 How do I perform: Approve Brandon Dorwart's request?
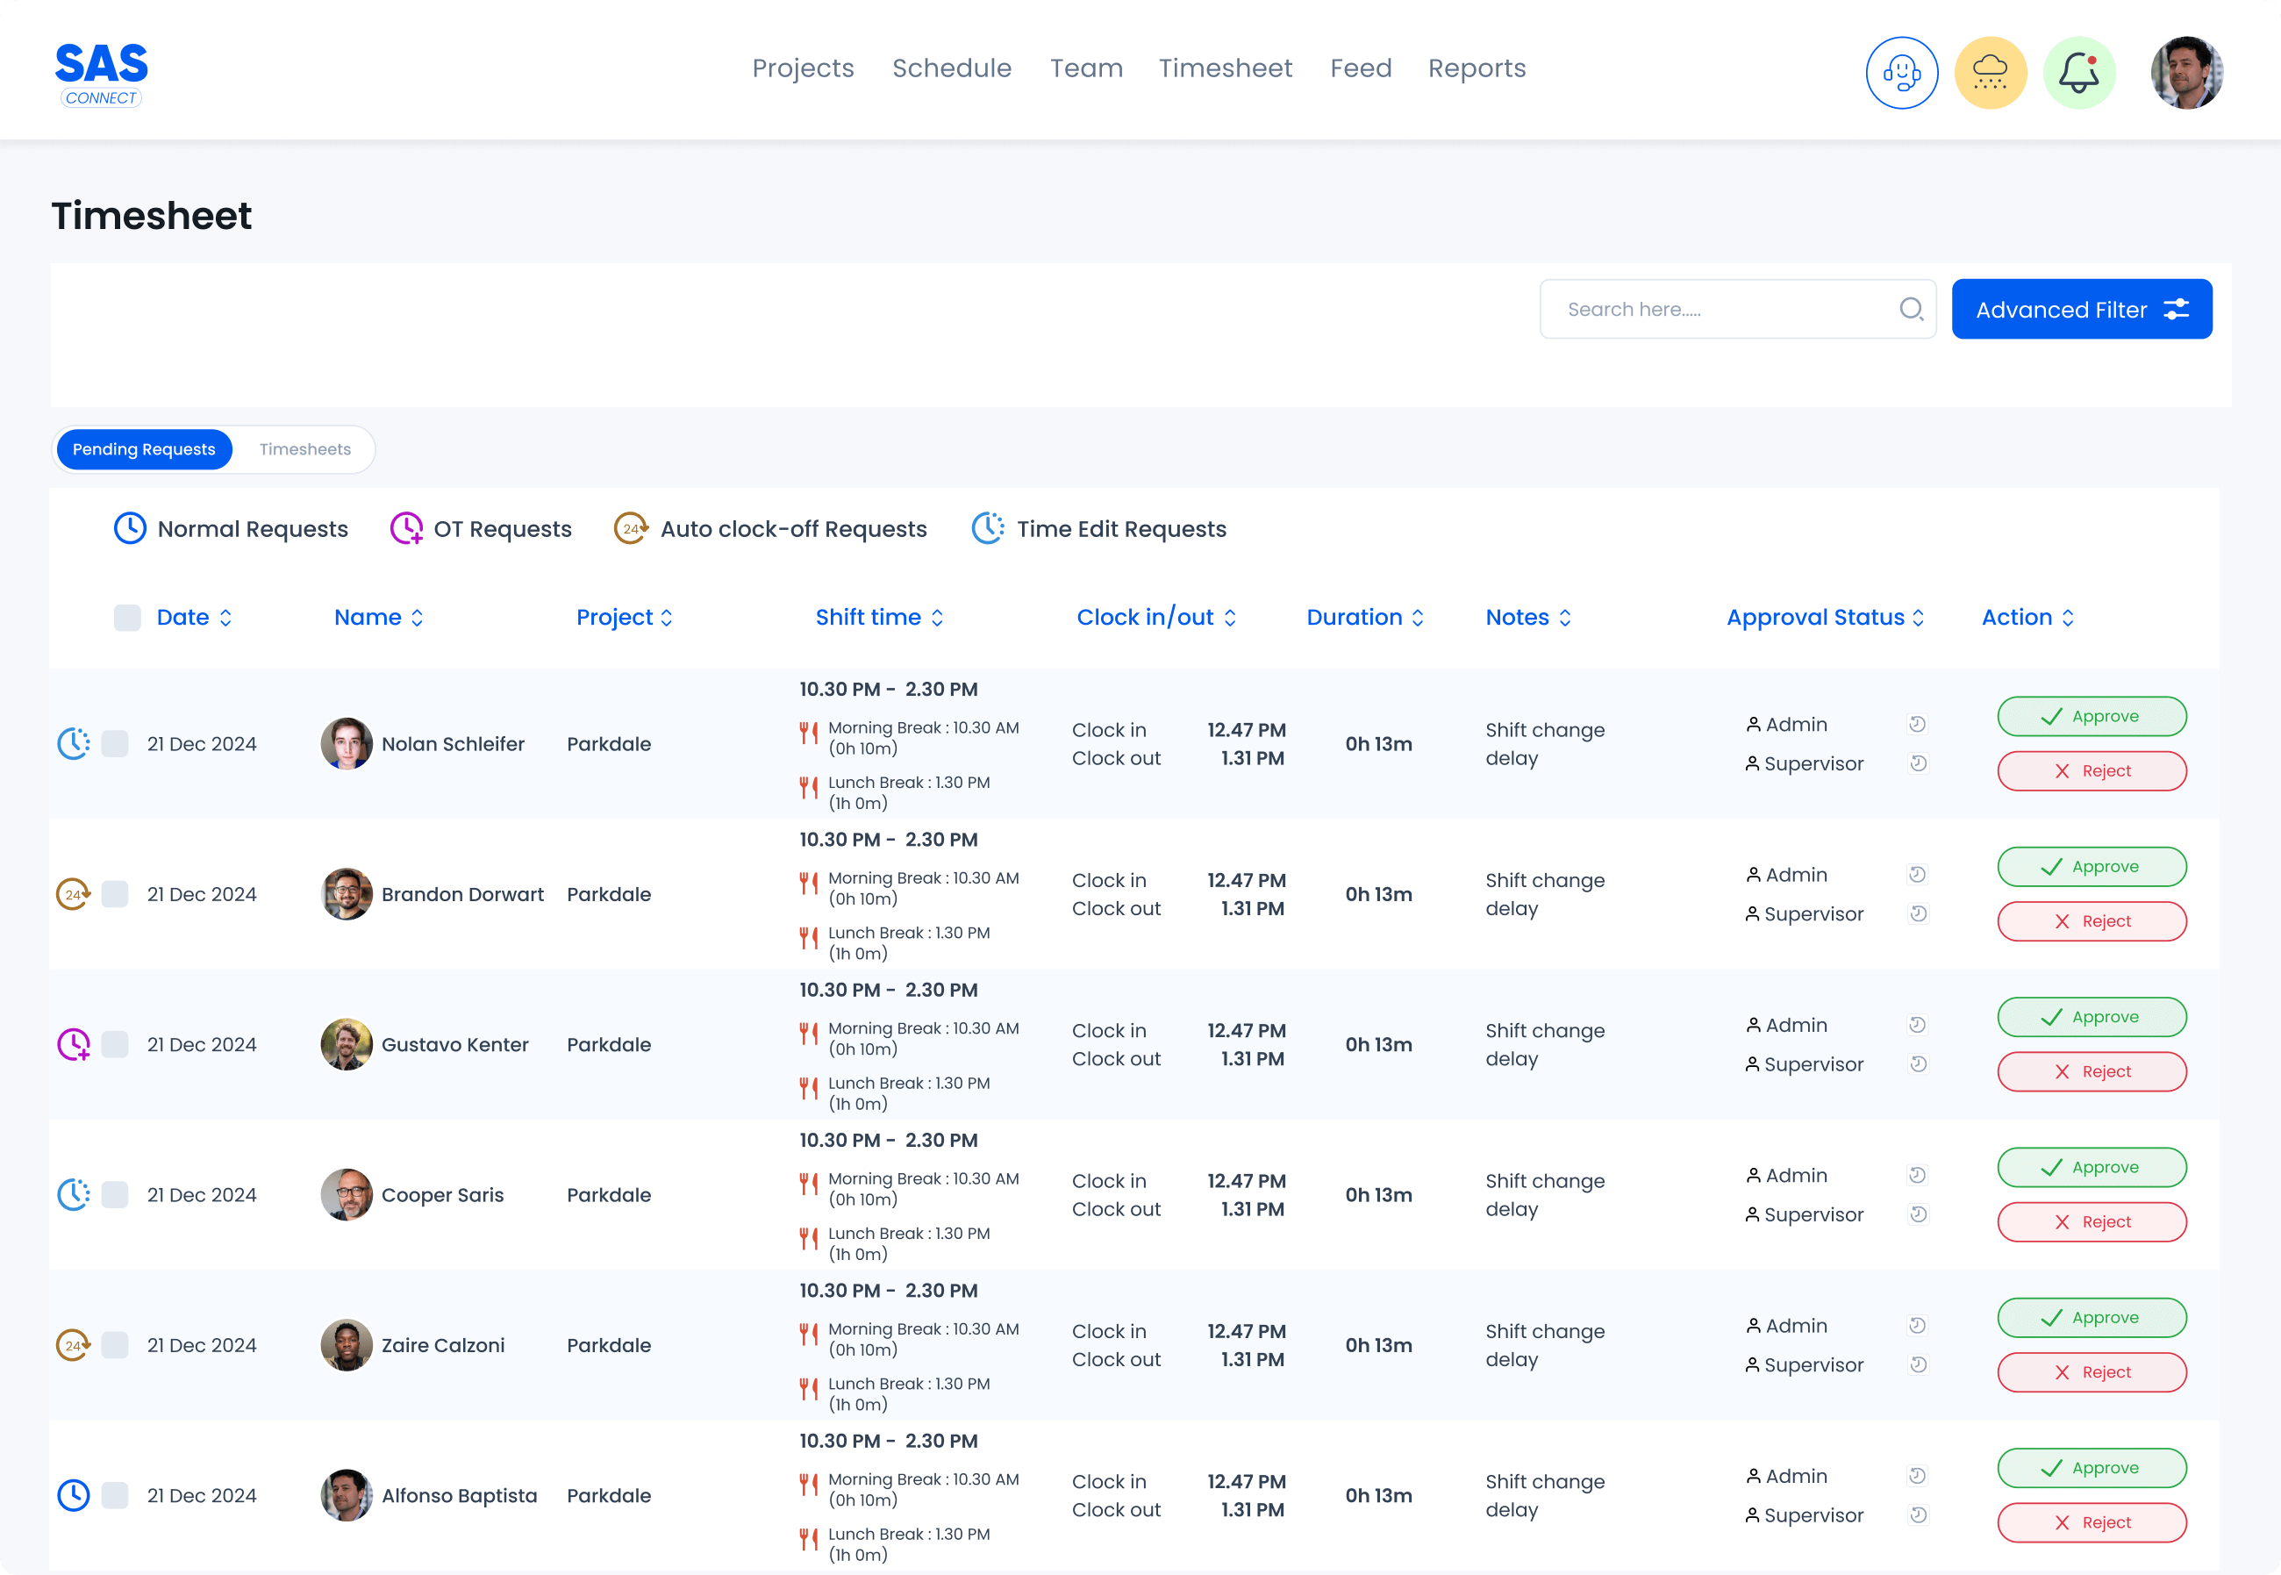click(2092, 866)
